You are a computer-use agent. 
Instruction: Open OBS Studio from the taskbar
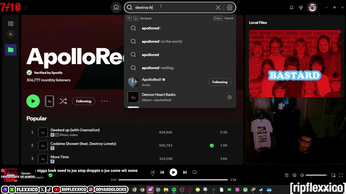(182, 190)
